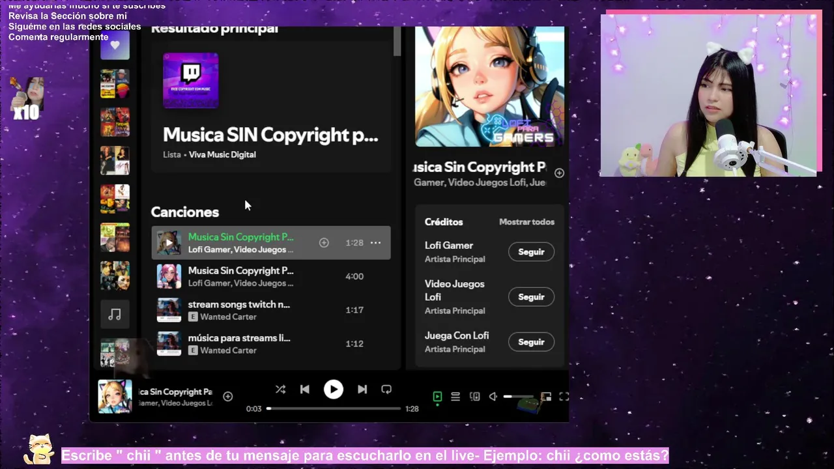This screenshot has width=834, height=469.
Task: Select stream songs twitch song title
Action: tap(239, 304)
